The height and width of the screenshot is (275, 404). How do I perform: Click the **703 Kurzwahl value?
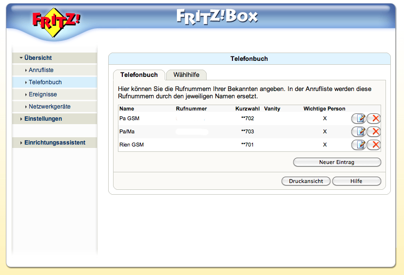[248, 132]
